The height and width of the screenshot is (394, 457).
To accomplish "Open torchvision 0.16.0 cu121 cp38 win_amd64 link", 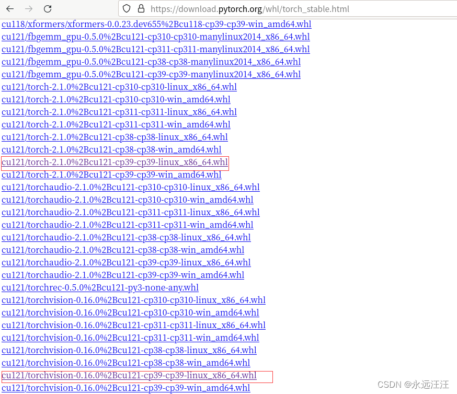I will point(125,362).
